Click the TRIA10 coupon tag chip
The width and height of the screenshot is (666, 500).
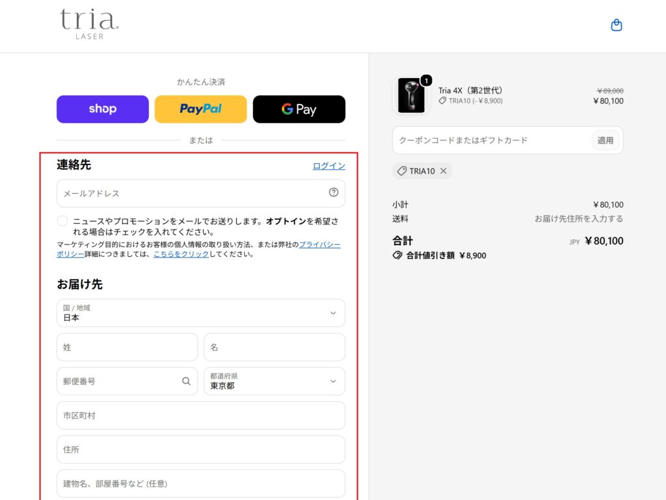point(421,171)
